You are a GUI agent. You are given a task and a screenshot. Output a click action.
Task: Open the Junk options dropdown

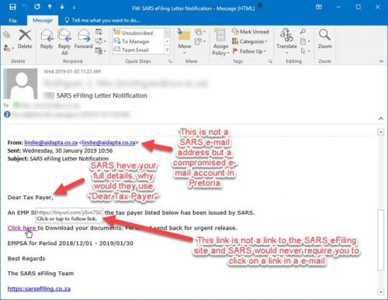click(x=9, y=48)
